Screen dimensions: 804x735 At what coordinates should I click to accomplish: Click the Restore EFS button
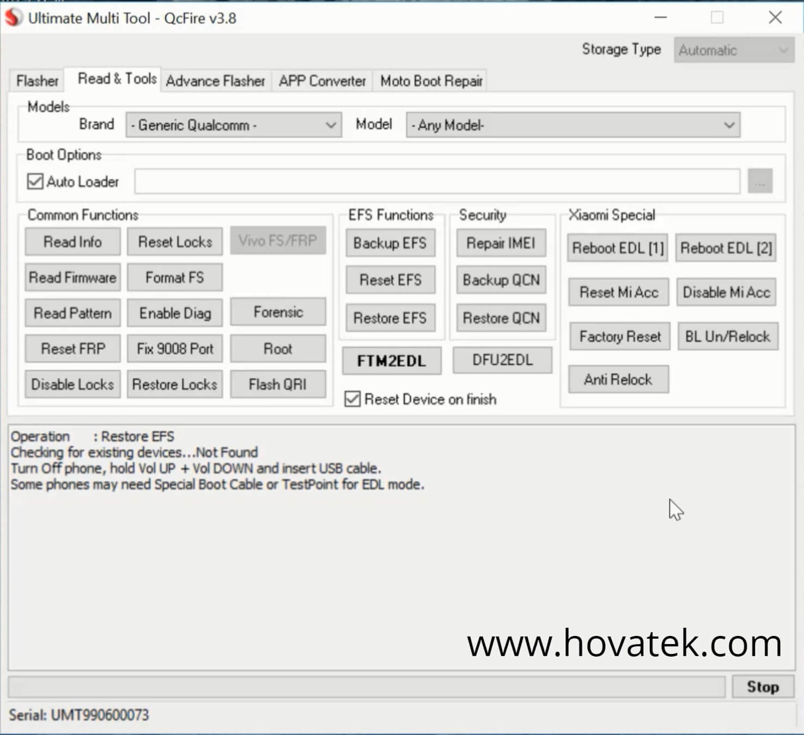390,318
